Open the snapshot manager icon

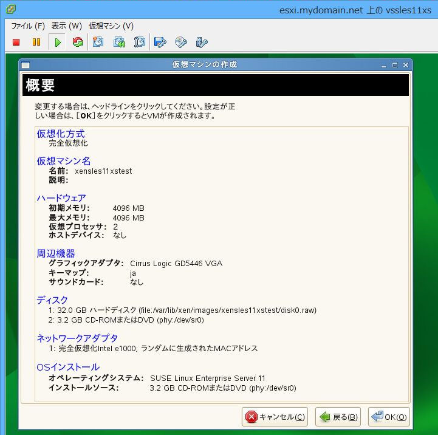pyautogui.click(x=139, y=42)
